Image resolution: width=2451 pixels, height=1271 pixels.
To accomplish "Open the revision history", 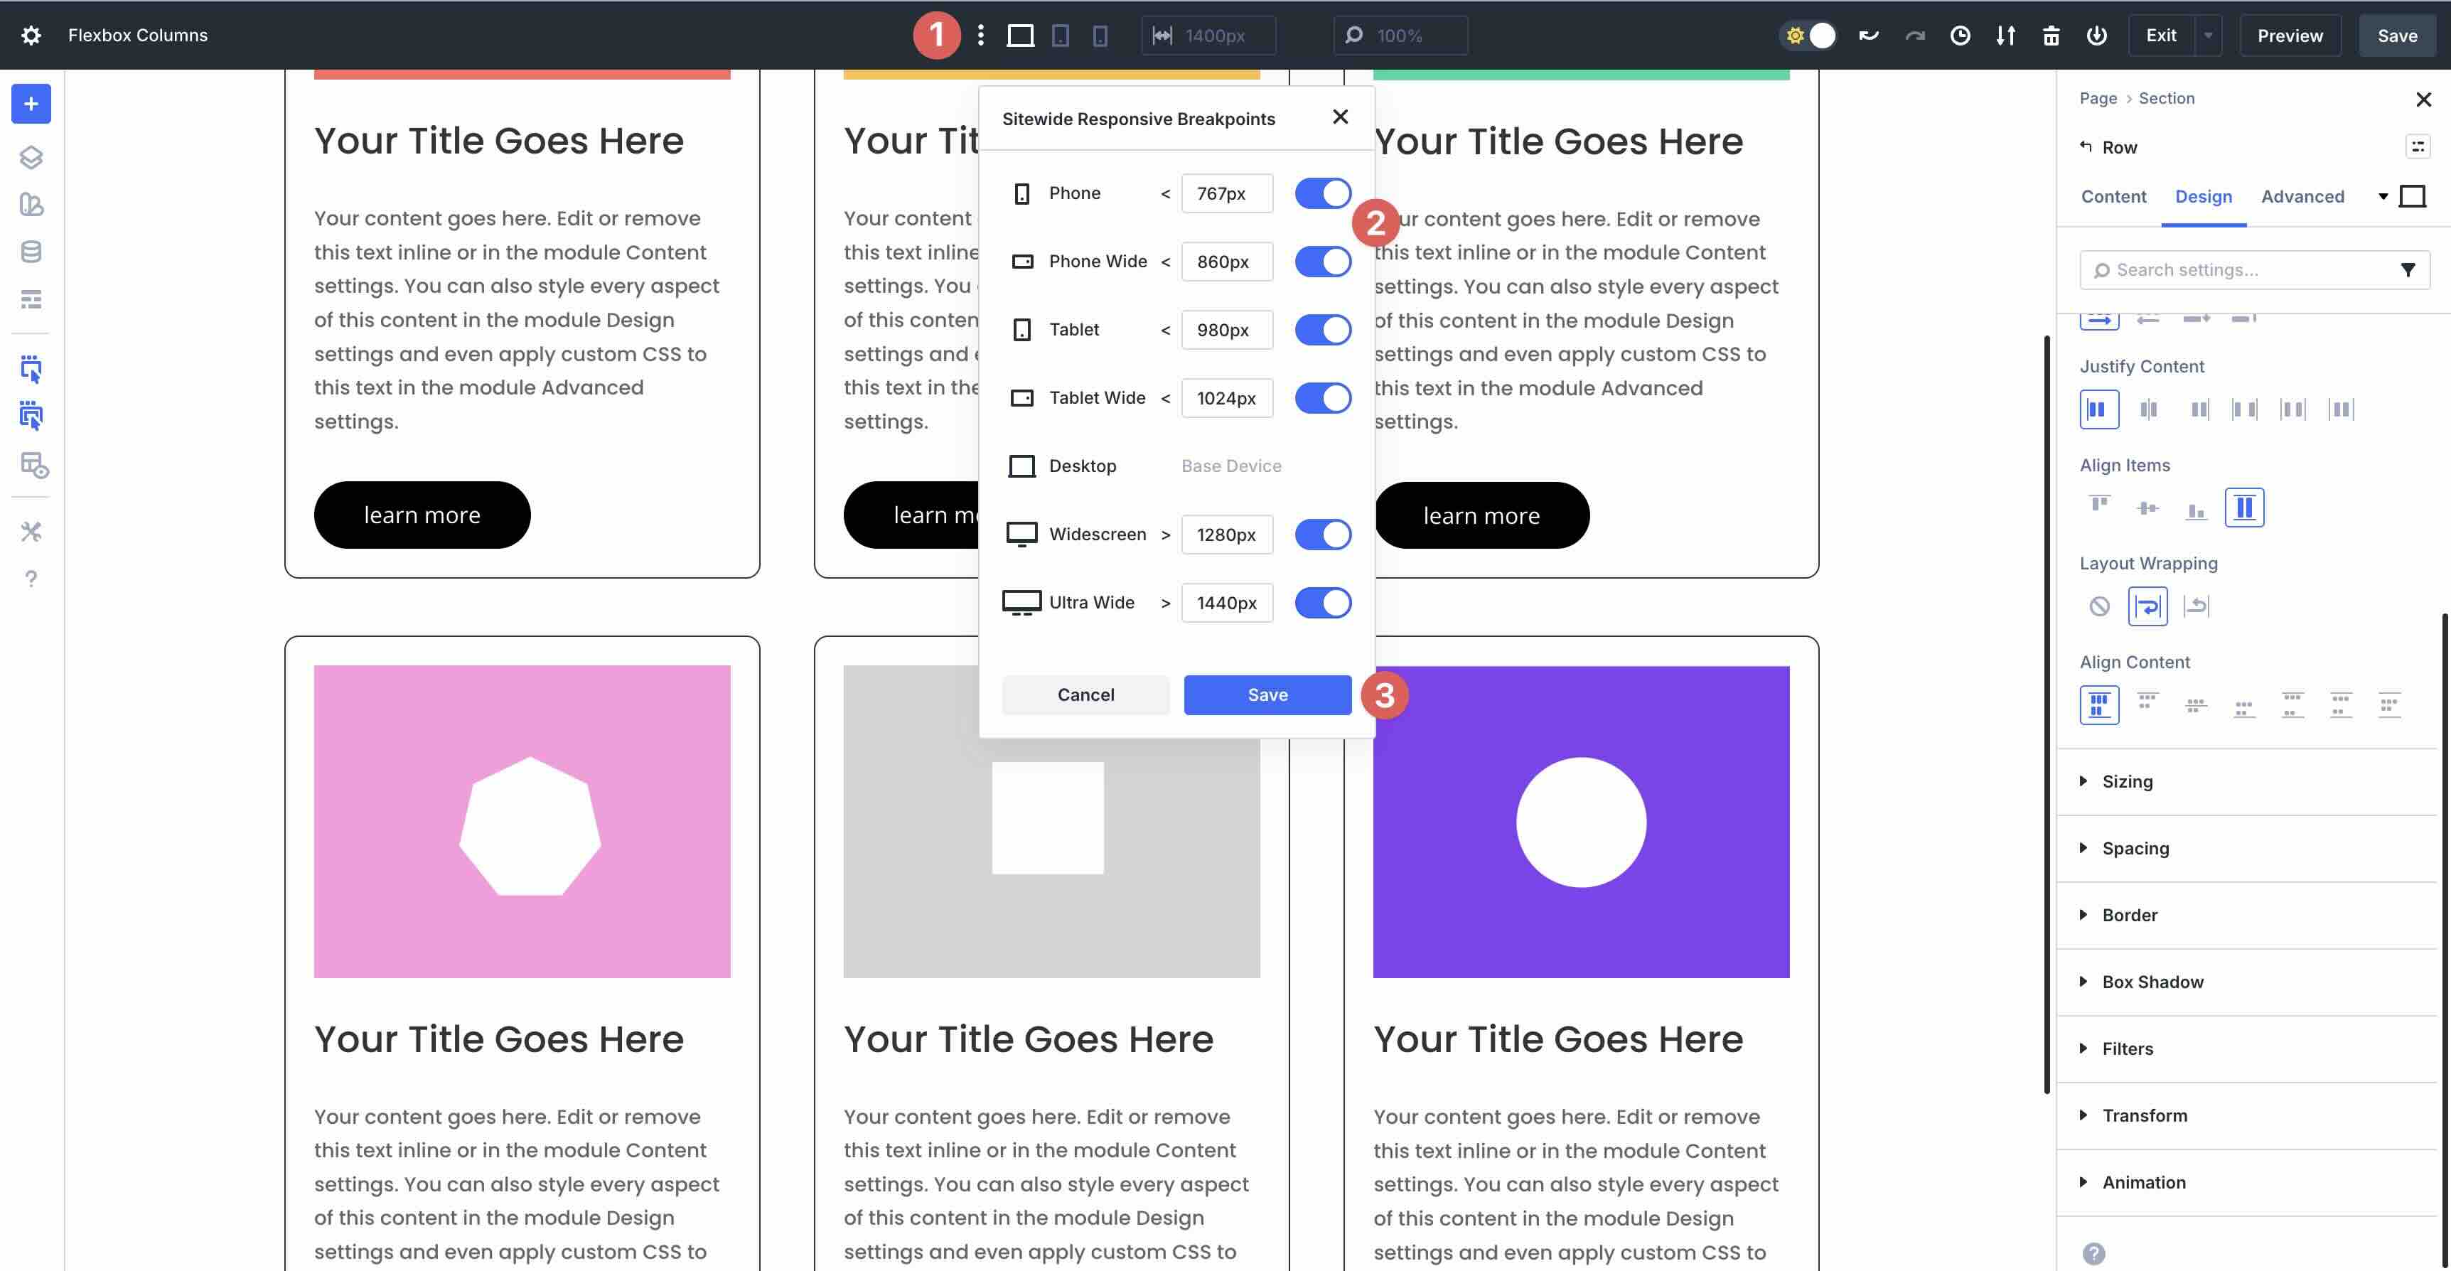I will (1960, 36).
